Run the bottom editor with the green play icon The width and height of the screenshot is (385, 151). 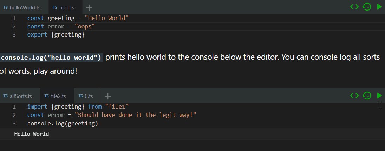[x=379, y=96]
